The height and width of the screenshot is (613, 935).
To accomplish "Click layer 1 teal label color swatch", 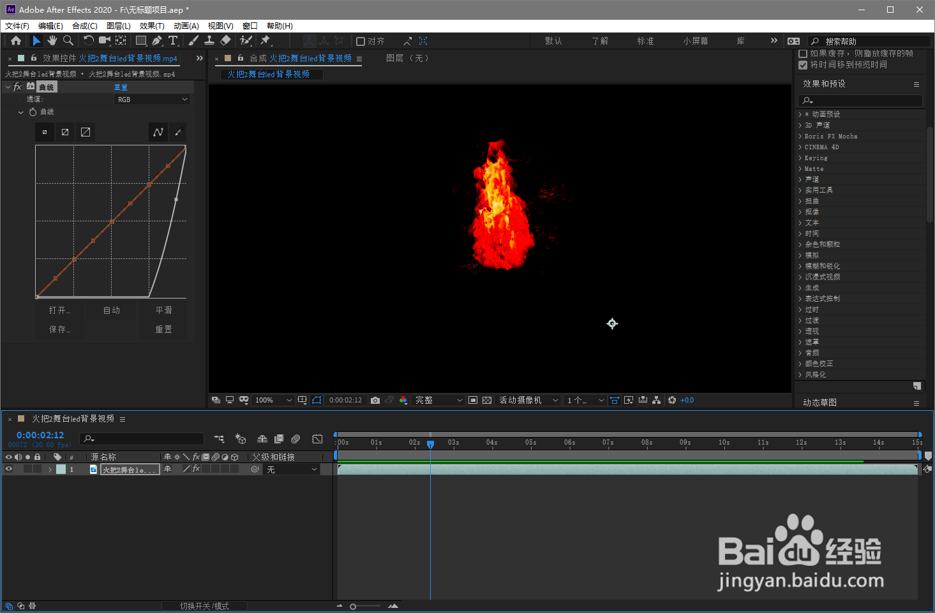I will click(61, 469).
